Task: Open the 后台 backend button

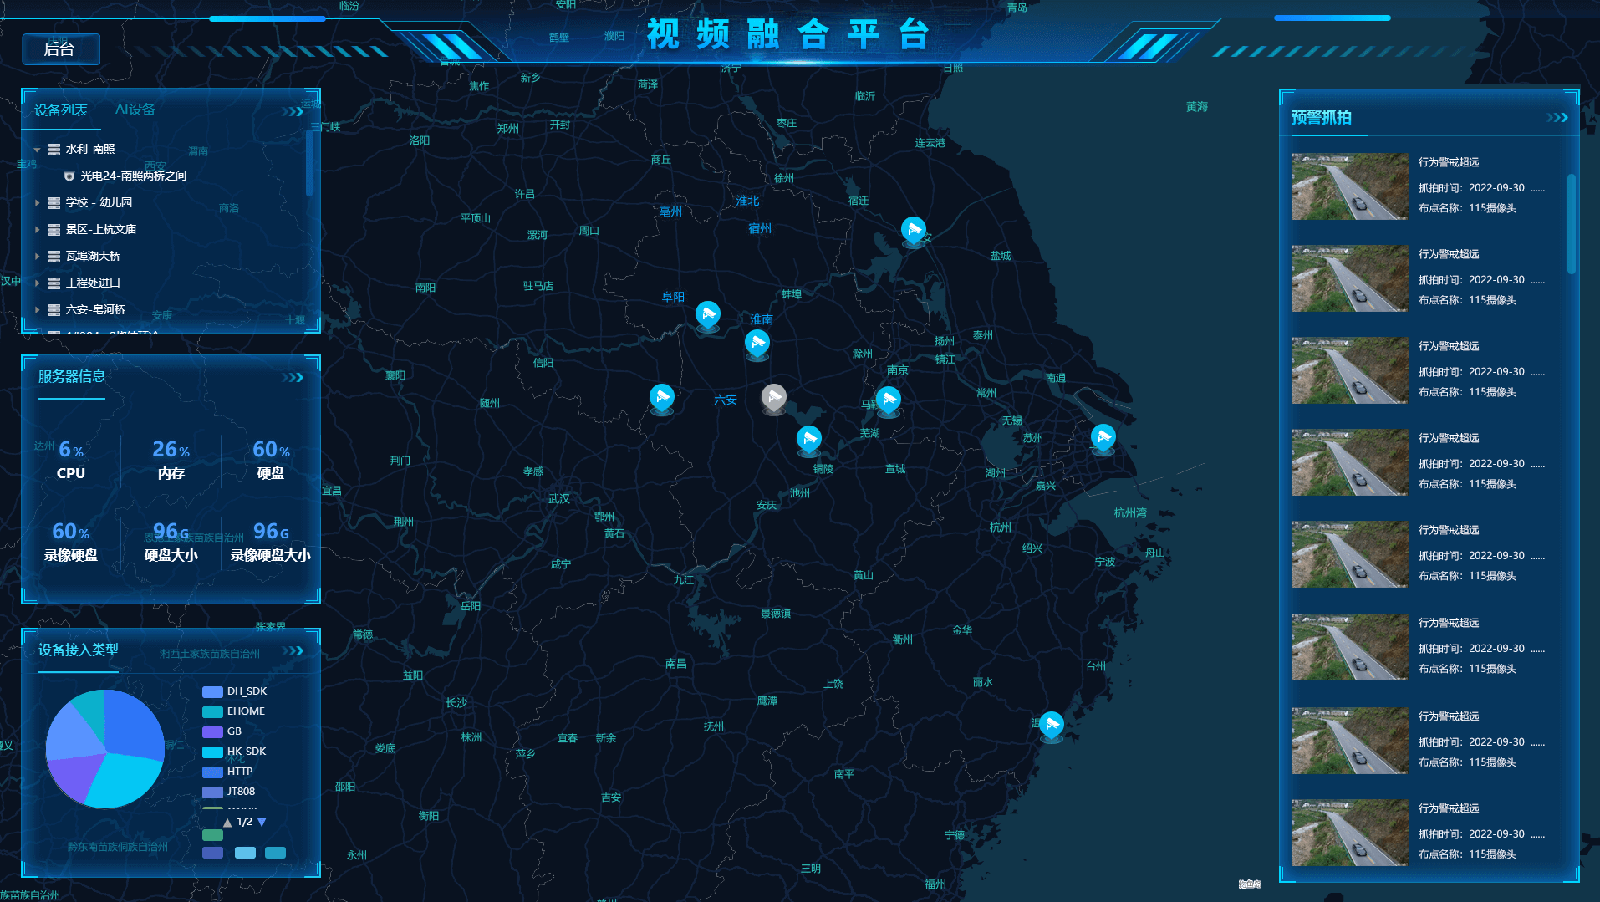Action: tap(60, 49)
